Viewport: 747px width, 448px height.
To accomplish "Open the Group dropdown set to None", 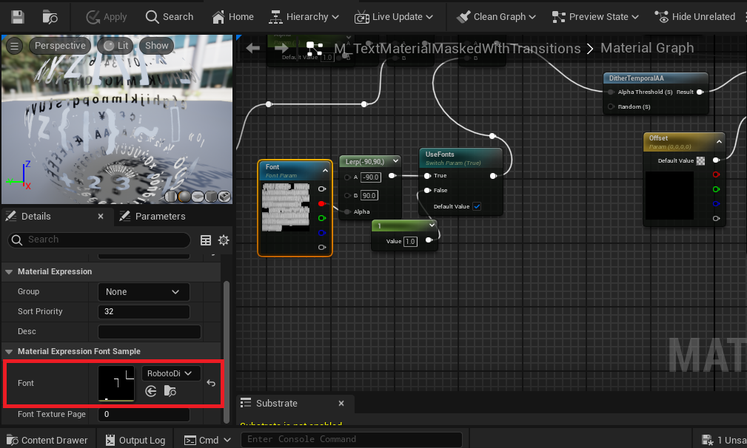I will pyautogui.click(x=144, y=292).
